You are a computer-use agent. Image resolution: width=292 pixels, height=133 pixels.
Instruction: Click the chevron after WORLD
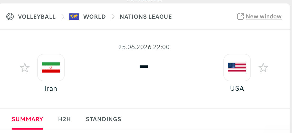[x=113, y=17]
